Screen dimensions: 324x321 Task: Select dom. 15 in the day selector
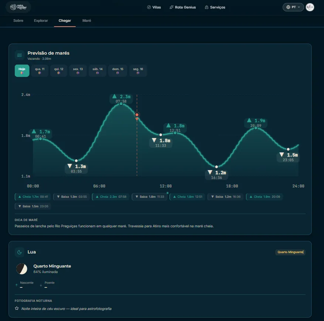click(x=117, y=70)
